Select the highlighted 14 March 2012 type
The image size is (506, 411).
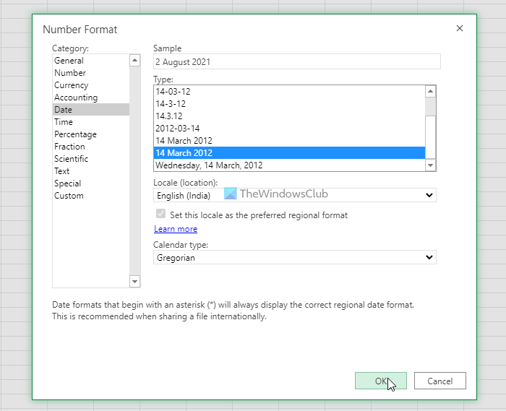(x=289, y=153)
